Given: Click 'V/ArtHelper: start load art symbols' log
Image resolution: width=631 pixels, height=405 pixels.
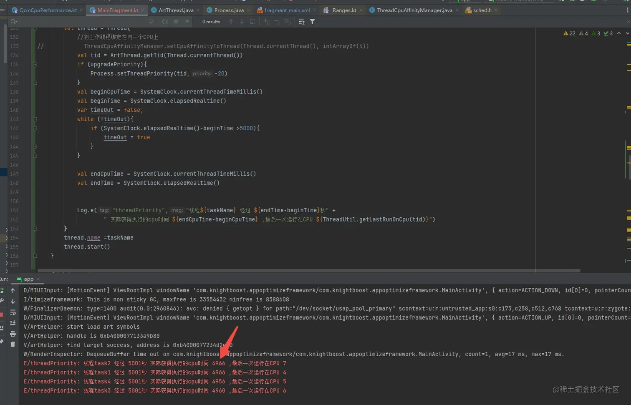Looking at the screenshot, I should (82, 327).
